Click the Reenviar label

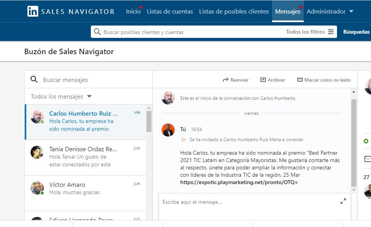(x=240, y=80)
